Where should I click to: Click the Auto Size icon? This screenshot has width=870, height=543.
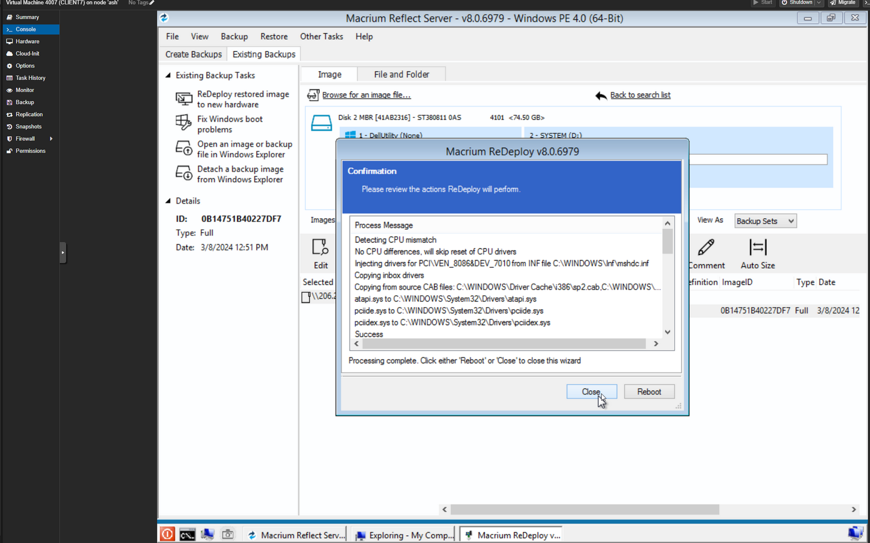(758, 247)
